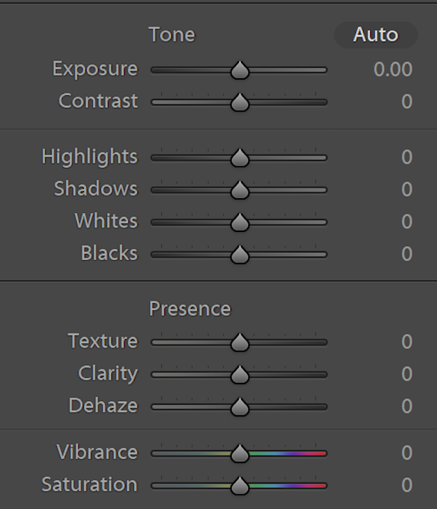Click the Saturation slider handle
Viewport: 437px width, 509px height.
(x=240, y=486)
